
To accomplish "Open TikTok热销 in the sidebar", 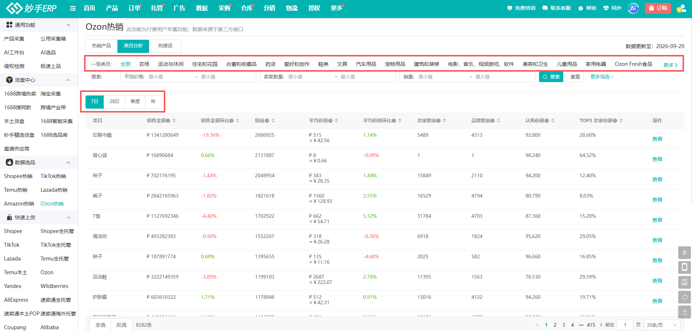I will [x=53, y=176].
